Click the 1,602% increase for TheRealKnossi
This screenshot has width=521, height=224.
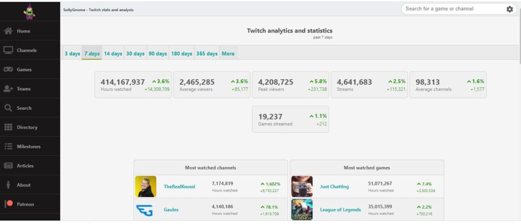[x=271, y=184]
